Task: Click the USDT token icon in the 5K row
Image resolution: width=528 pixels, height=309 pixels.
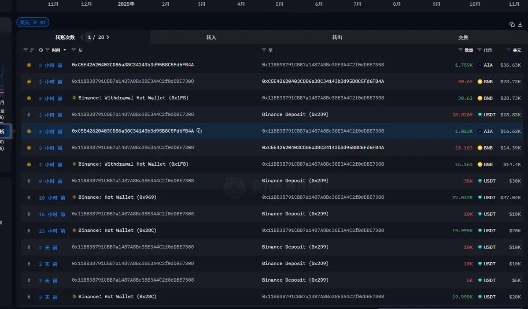Action: (x=480, y=280)
